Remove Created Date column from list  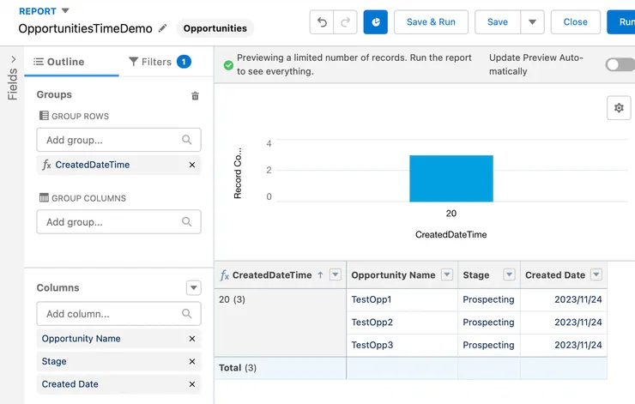pos(191,384)
